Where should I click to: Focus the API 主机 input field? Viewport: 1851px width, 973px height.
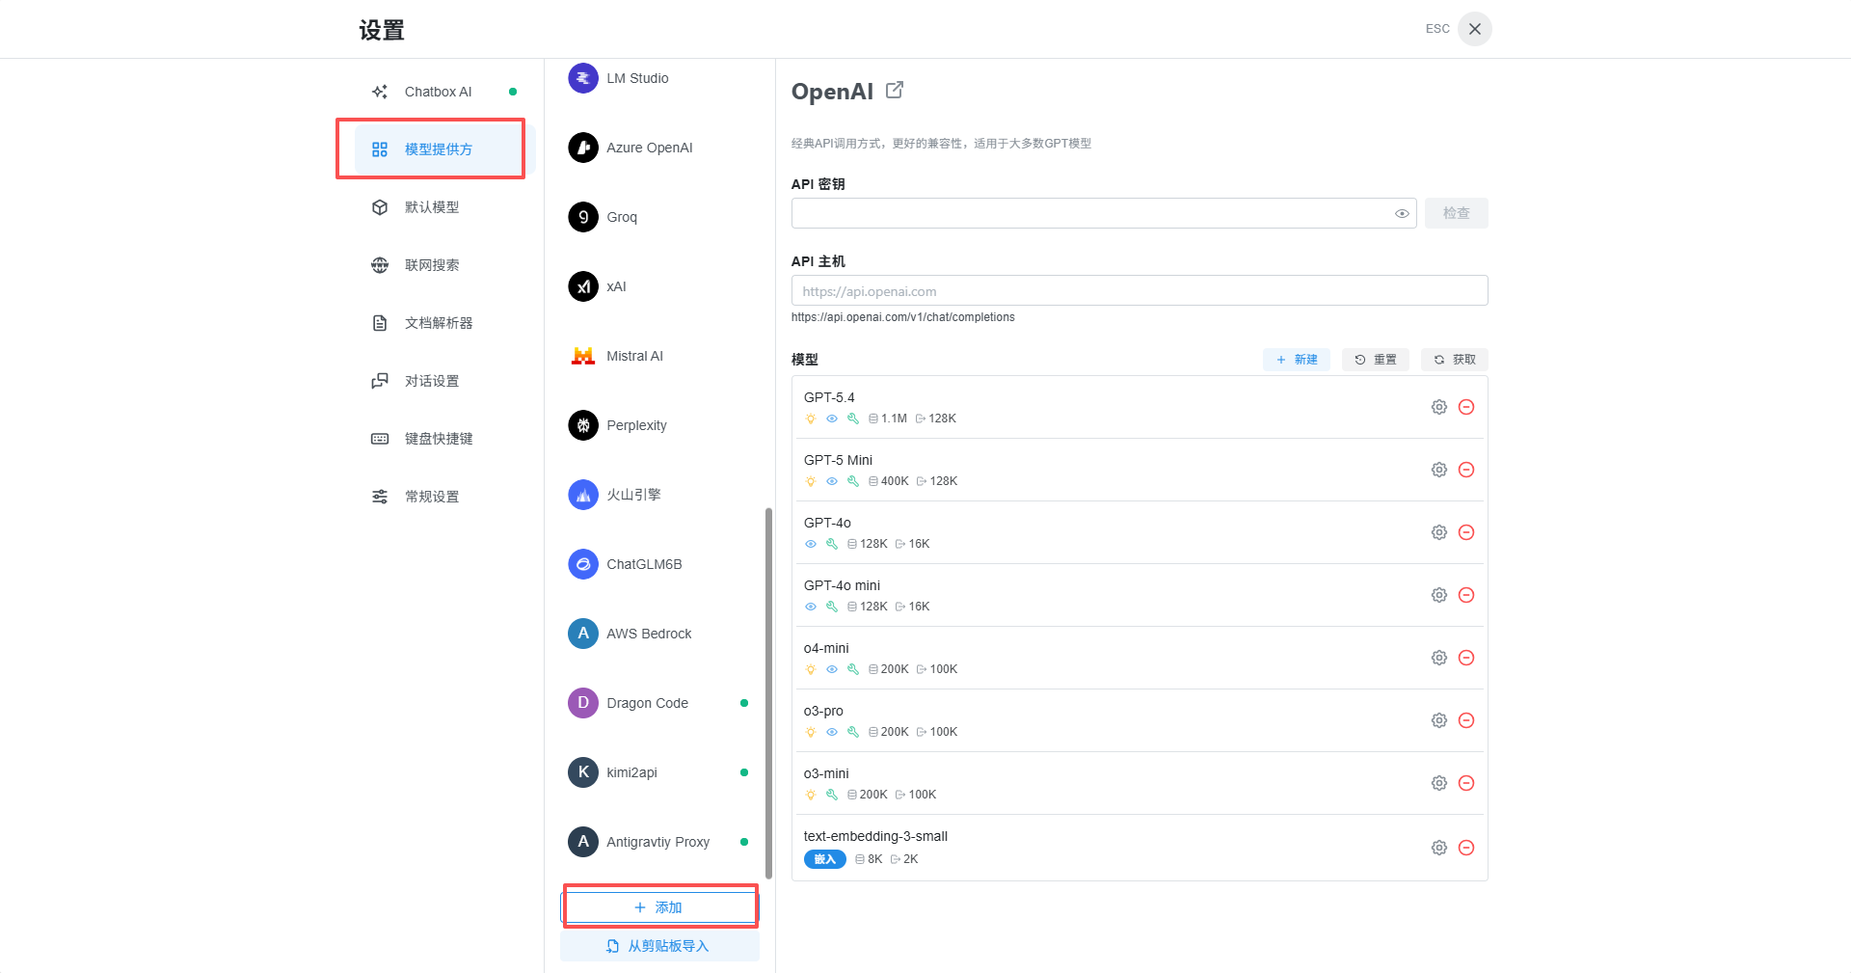coord(1140,290)
